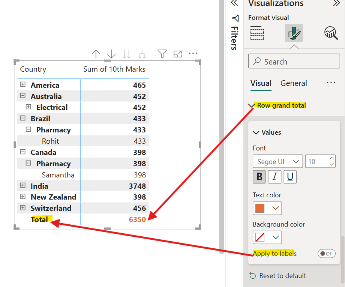This screenshot has height=287, width=345.
Task: Toggle Italic font formatting
Action: click(x=274, y=177)
